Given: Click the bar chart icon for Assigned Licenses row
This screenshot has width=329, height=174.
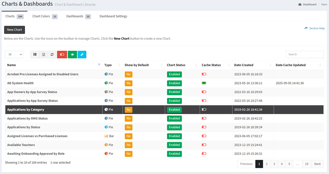Looking at the screenshot, I should tap(106, 136).
